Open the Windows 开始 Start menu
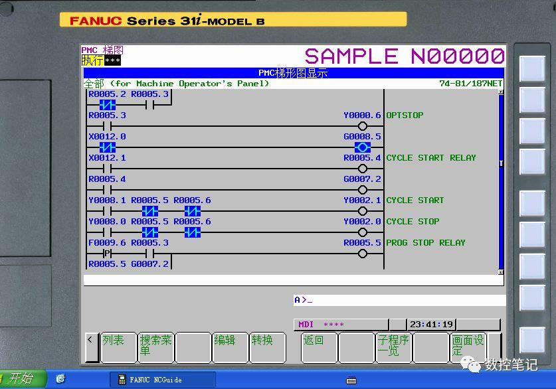The width and height of the screenshot is (556, 389). point(20,379)
